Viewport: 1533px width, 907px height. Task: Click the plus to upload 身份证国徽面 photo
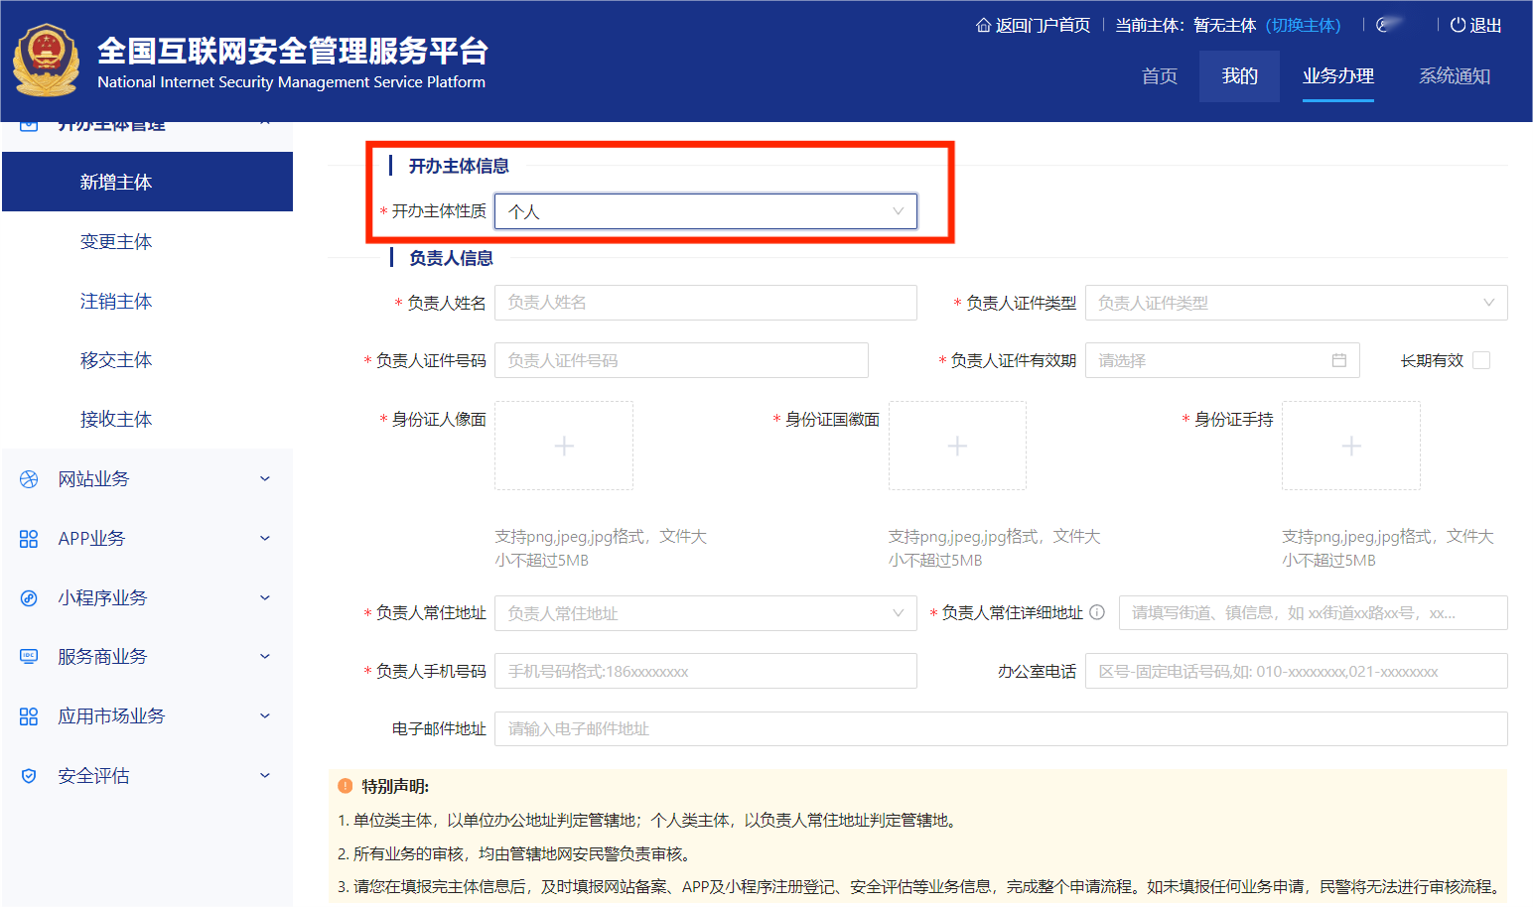pyautogui.click(x=957, y=446)
